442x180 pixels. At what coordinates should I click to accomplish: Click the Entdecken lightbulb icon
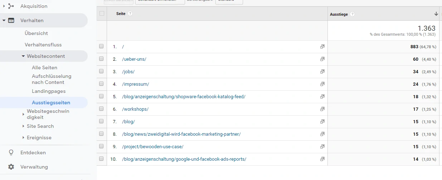(11, 152)
